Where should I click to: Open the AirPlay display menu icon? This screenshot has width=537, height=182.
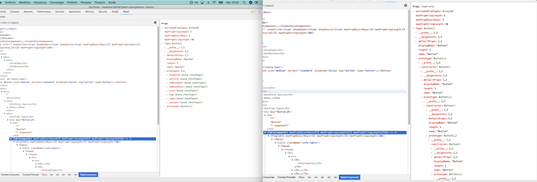click(x=202, y=2)
